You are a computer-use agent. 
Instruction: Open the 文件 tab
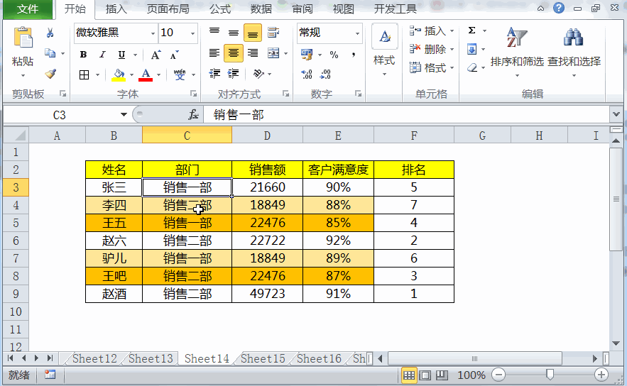coord(28,9)
